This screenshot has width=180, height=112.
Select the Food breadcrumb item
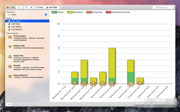pos(39,7)
